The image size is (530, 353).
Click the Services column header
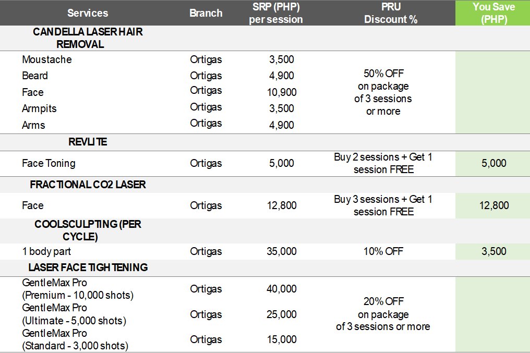(88, 13)
